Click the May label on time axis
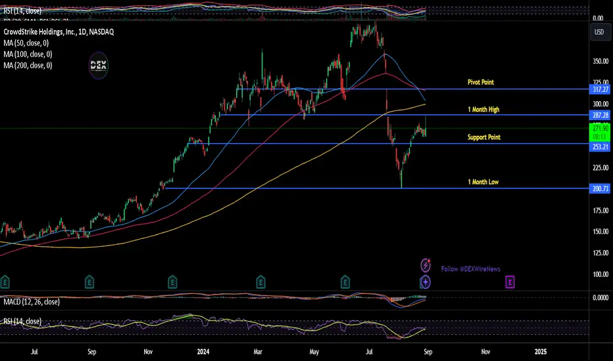This screenshot has width=613, height=361. tap(314, 352)
